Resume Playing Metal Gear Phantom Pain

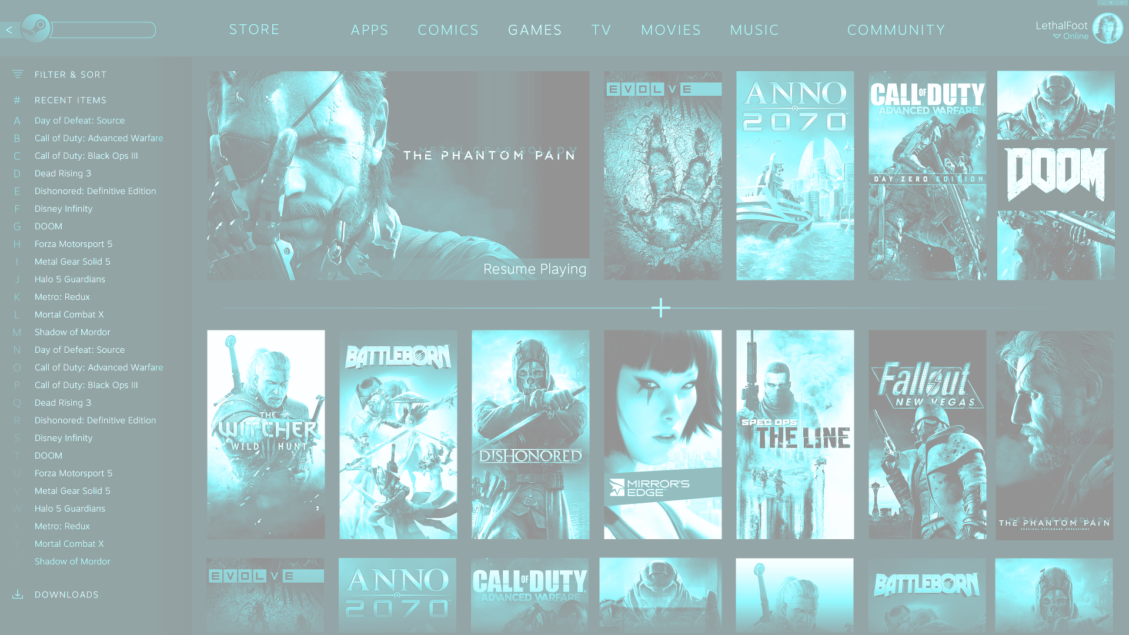(x=535, y=268)
